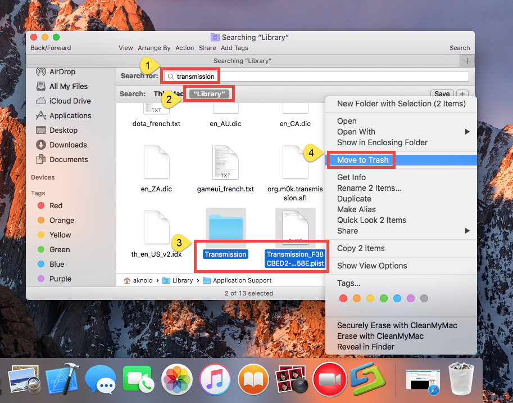Open FaceTime from the Dock
513x403 pixels.
pos(138,379)
